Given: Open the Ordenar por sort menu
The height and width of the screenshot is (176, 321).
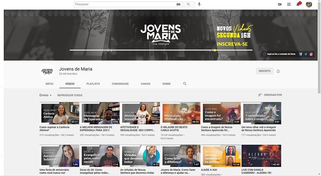Looking at the screenshot, I should [x=270, y=95].
